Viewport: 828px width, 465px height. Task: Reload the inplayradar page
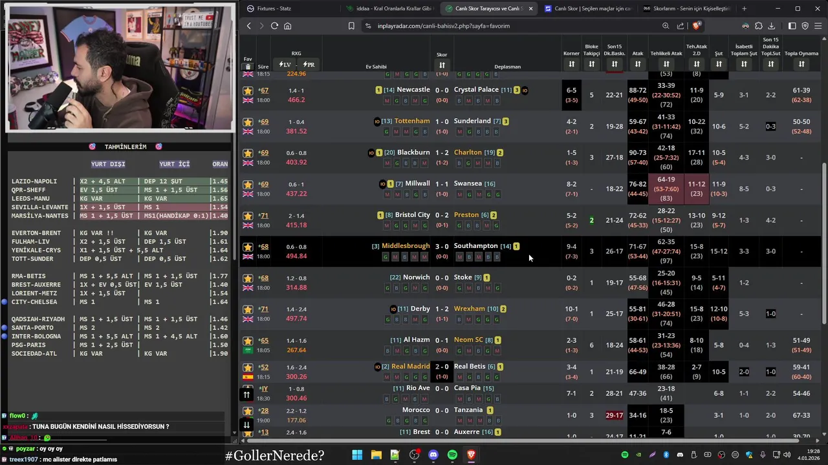point(274,26)
